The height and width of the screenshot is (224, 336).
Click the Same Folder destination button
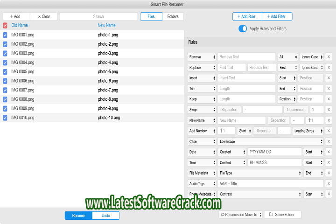click(283, 215)
